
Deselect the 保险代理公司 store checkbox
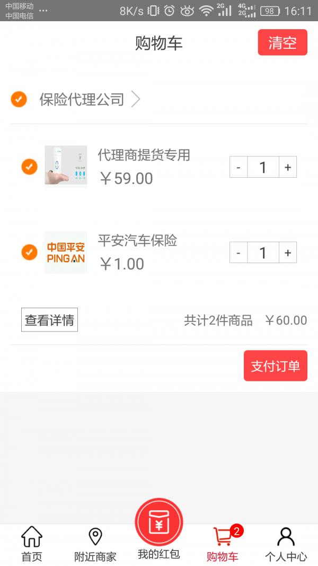19,99
